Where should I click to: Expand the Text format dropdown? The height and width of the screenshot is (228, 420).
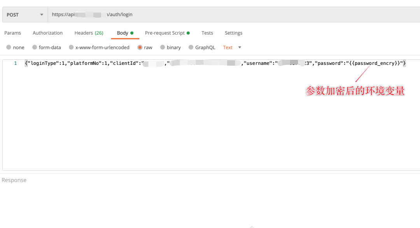(x=232, y=47)
